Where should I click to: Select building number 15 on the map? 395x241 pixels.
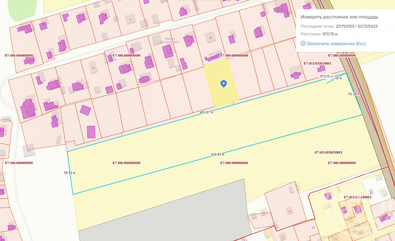(93, 67)
